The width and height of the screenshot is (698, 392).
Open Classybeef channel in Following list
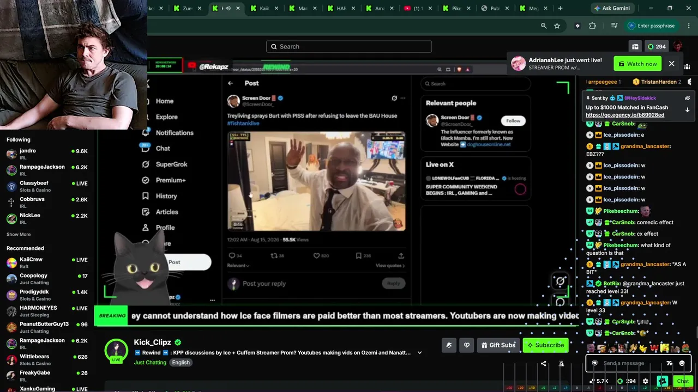click(x=48, y=186)
